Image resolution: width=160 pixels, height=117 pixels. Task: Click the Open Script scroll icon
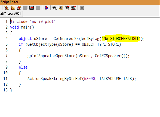(x=13, y=8)
